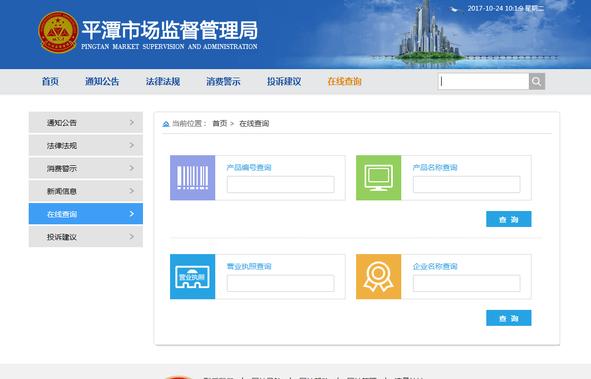591x379 pixels.
Task: Click the blue business license icon
Action: click(192, 276)
